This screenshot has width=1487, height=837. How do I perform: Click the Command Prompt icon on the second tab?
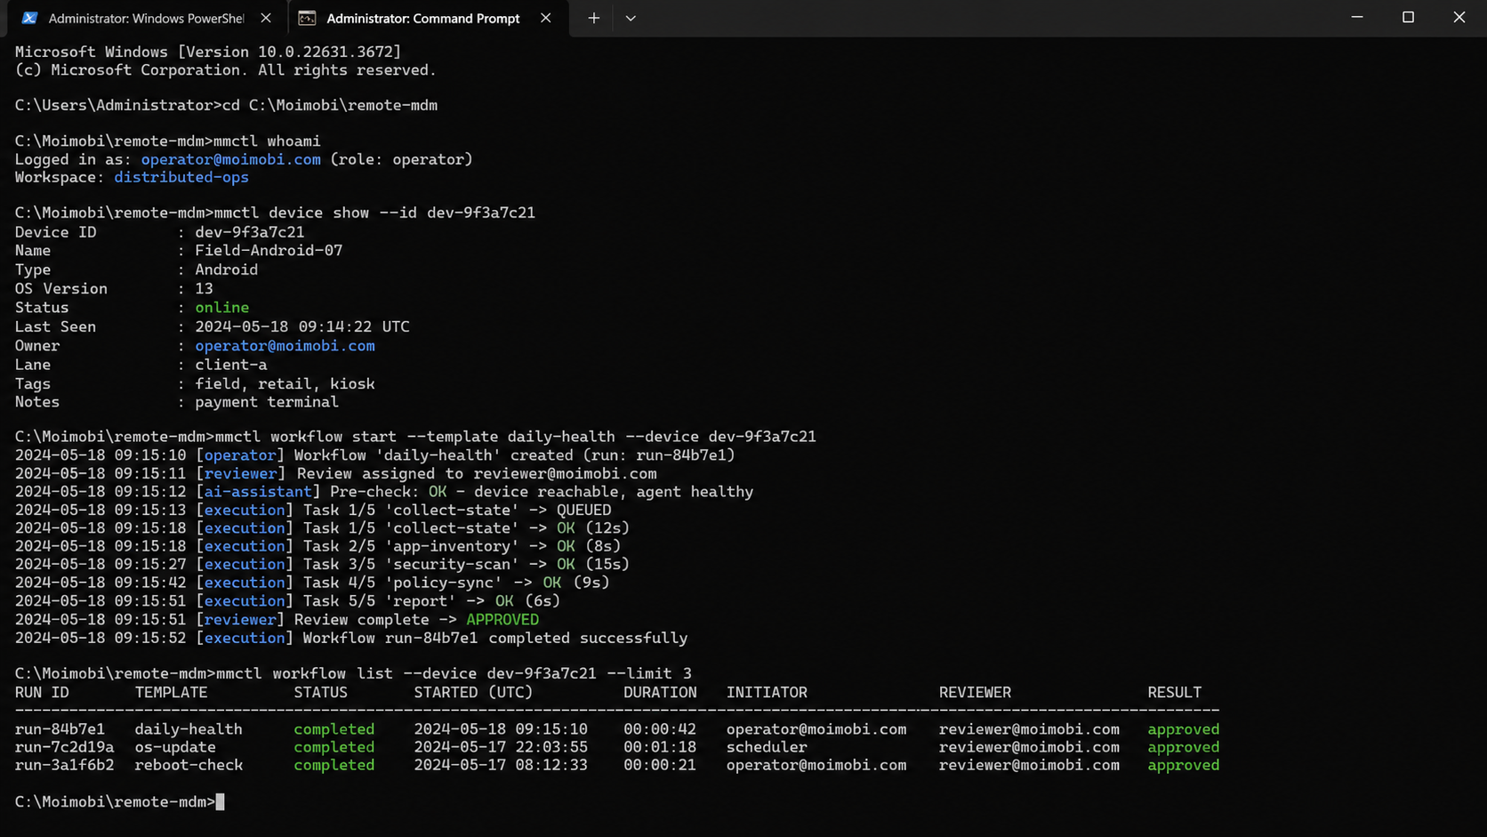[x=307, y=18]
